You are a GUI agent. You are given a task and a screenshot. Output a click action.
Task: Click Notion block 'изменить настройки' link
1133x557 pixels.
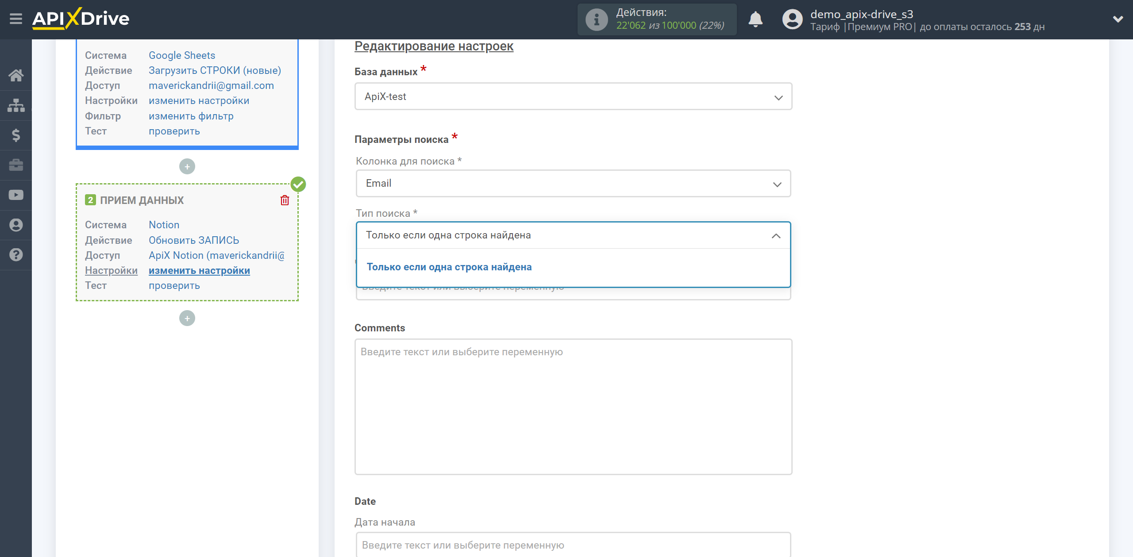click(x=199, y=271)
